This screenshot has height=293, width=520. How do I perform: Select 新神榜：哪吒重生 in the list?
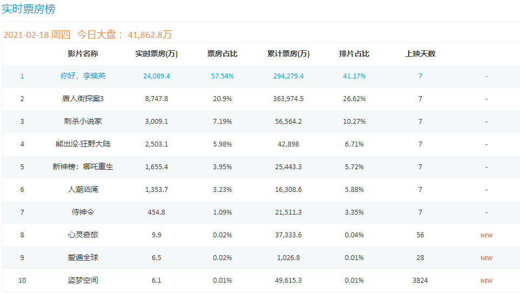click(83, 167)
